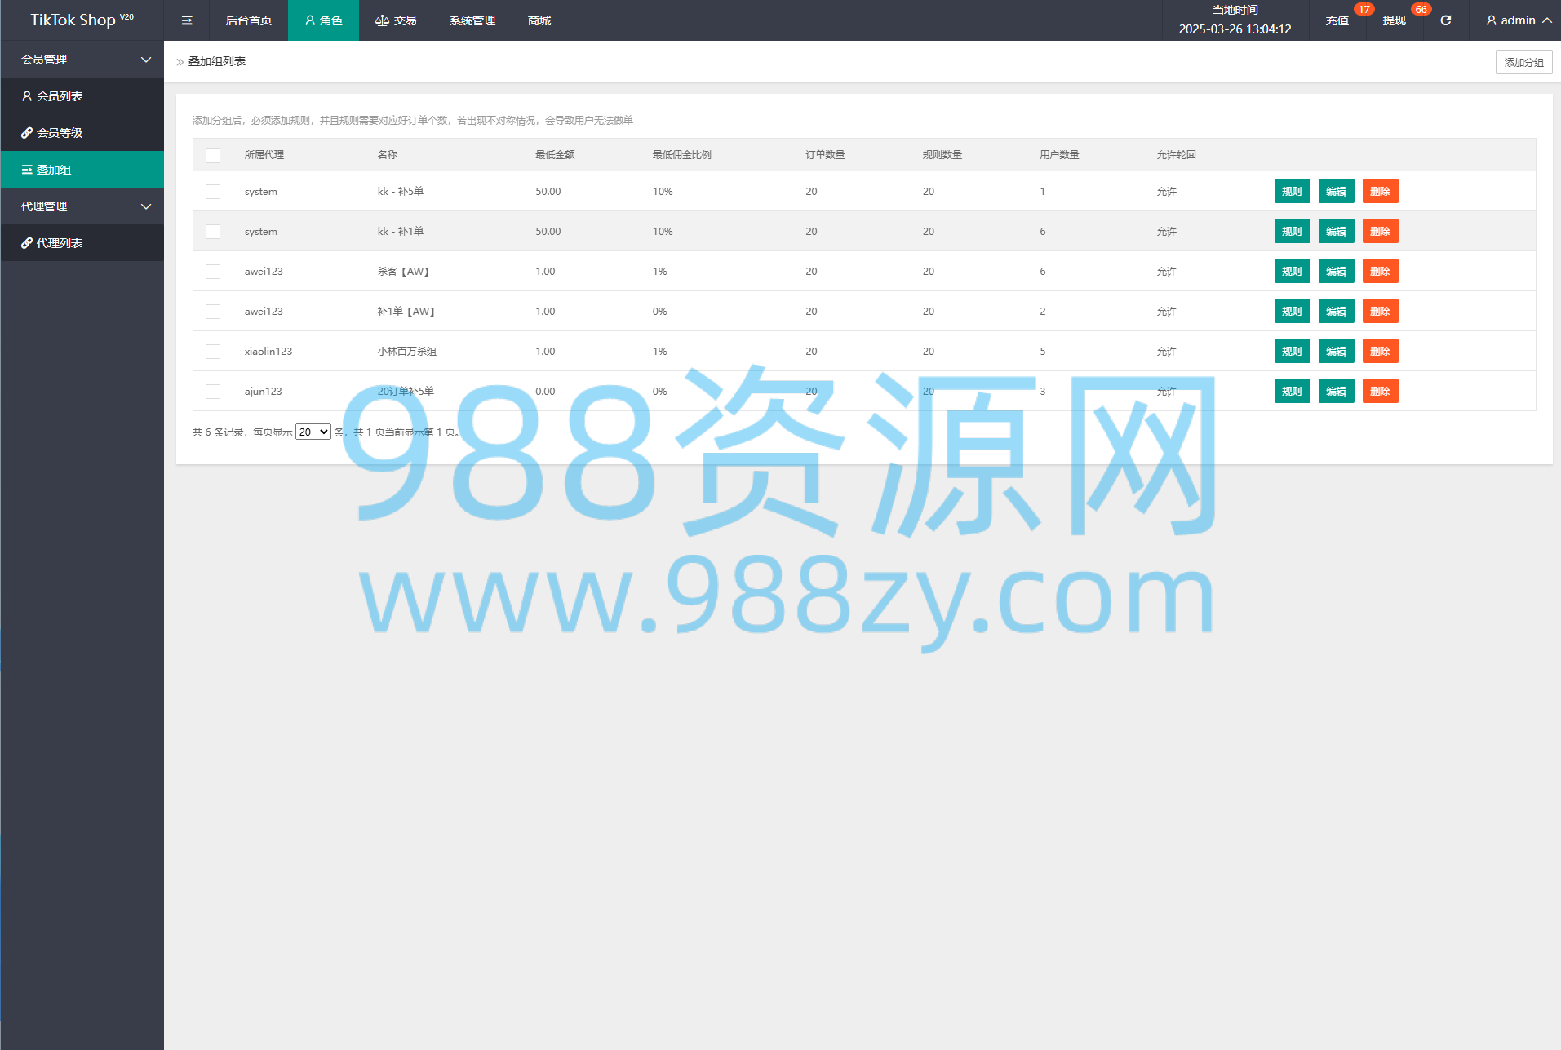Open the 交易 scales icon menu
1561x1050 pixels.
coord(396,20)
